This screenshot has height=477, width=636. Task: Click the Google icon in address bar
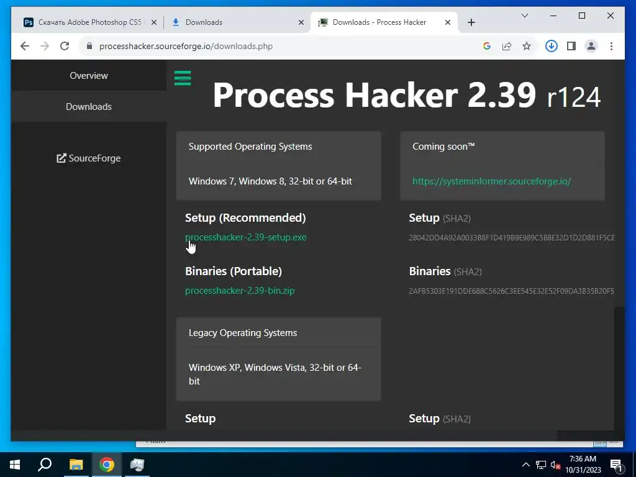tap(487, 46)
